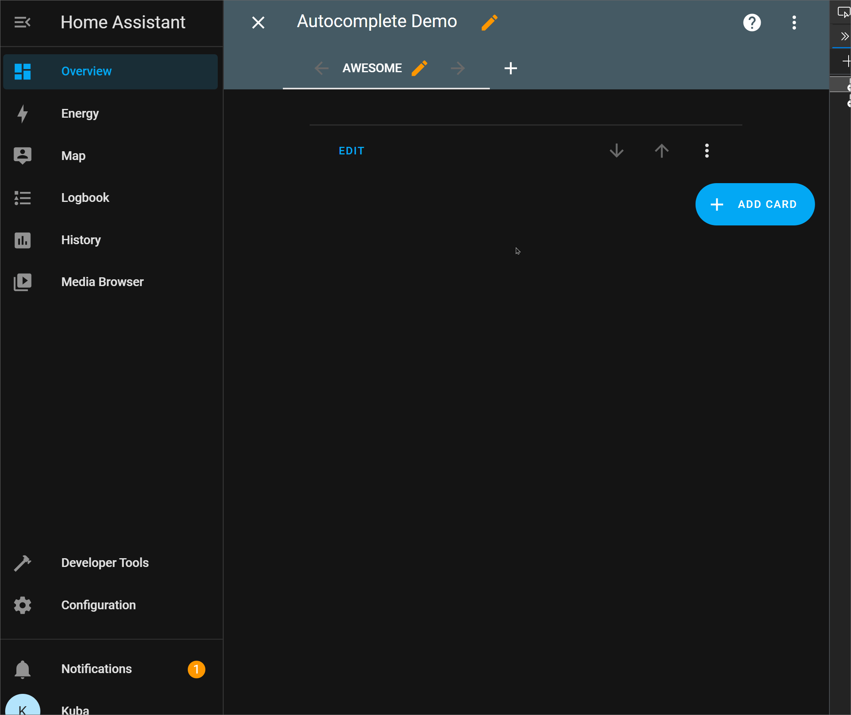Open the Media Browser
This screenshot has width=851, height=715.
point(102,282)
